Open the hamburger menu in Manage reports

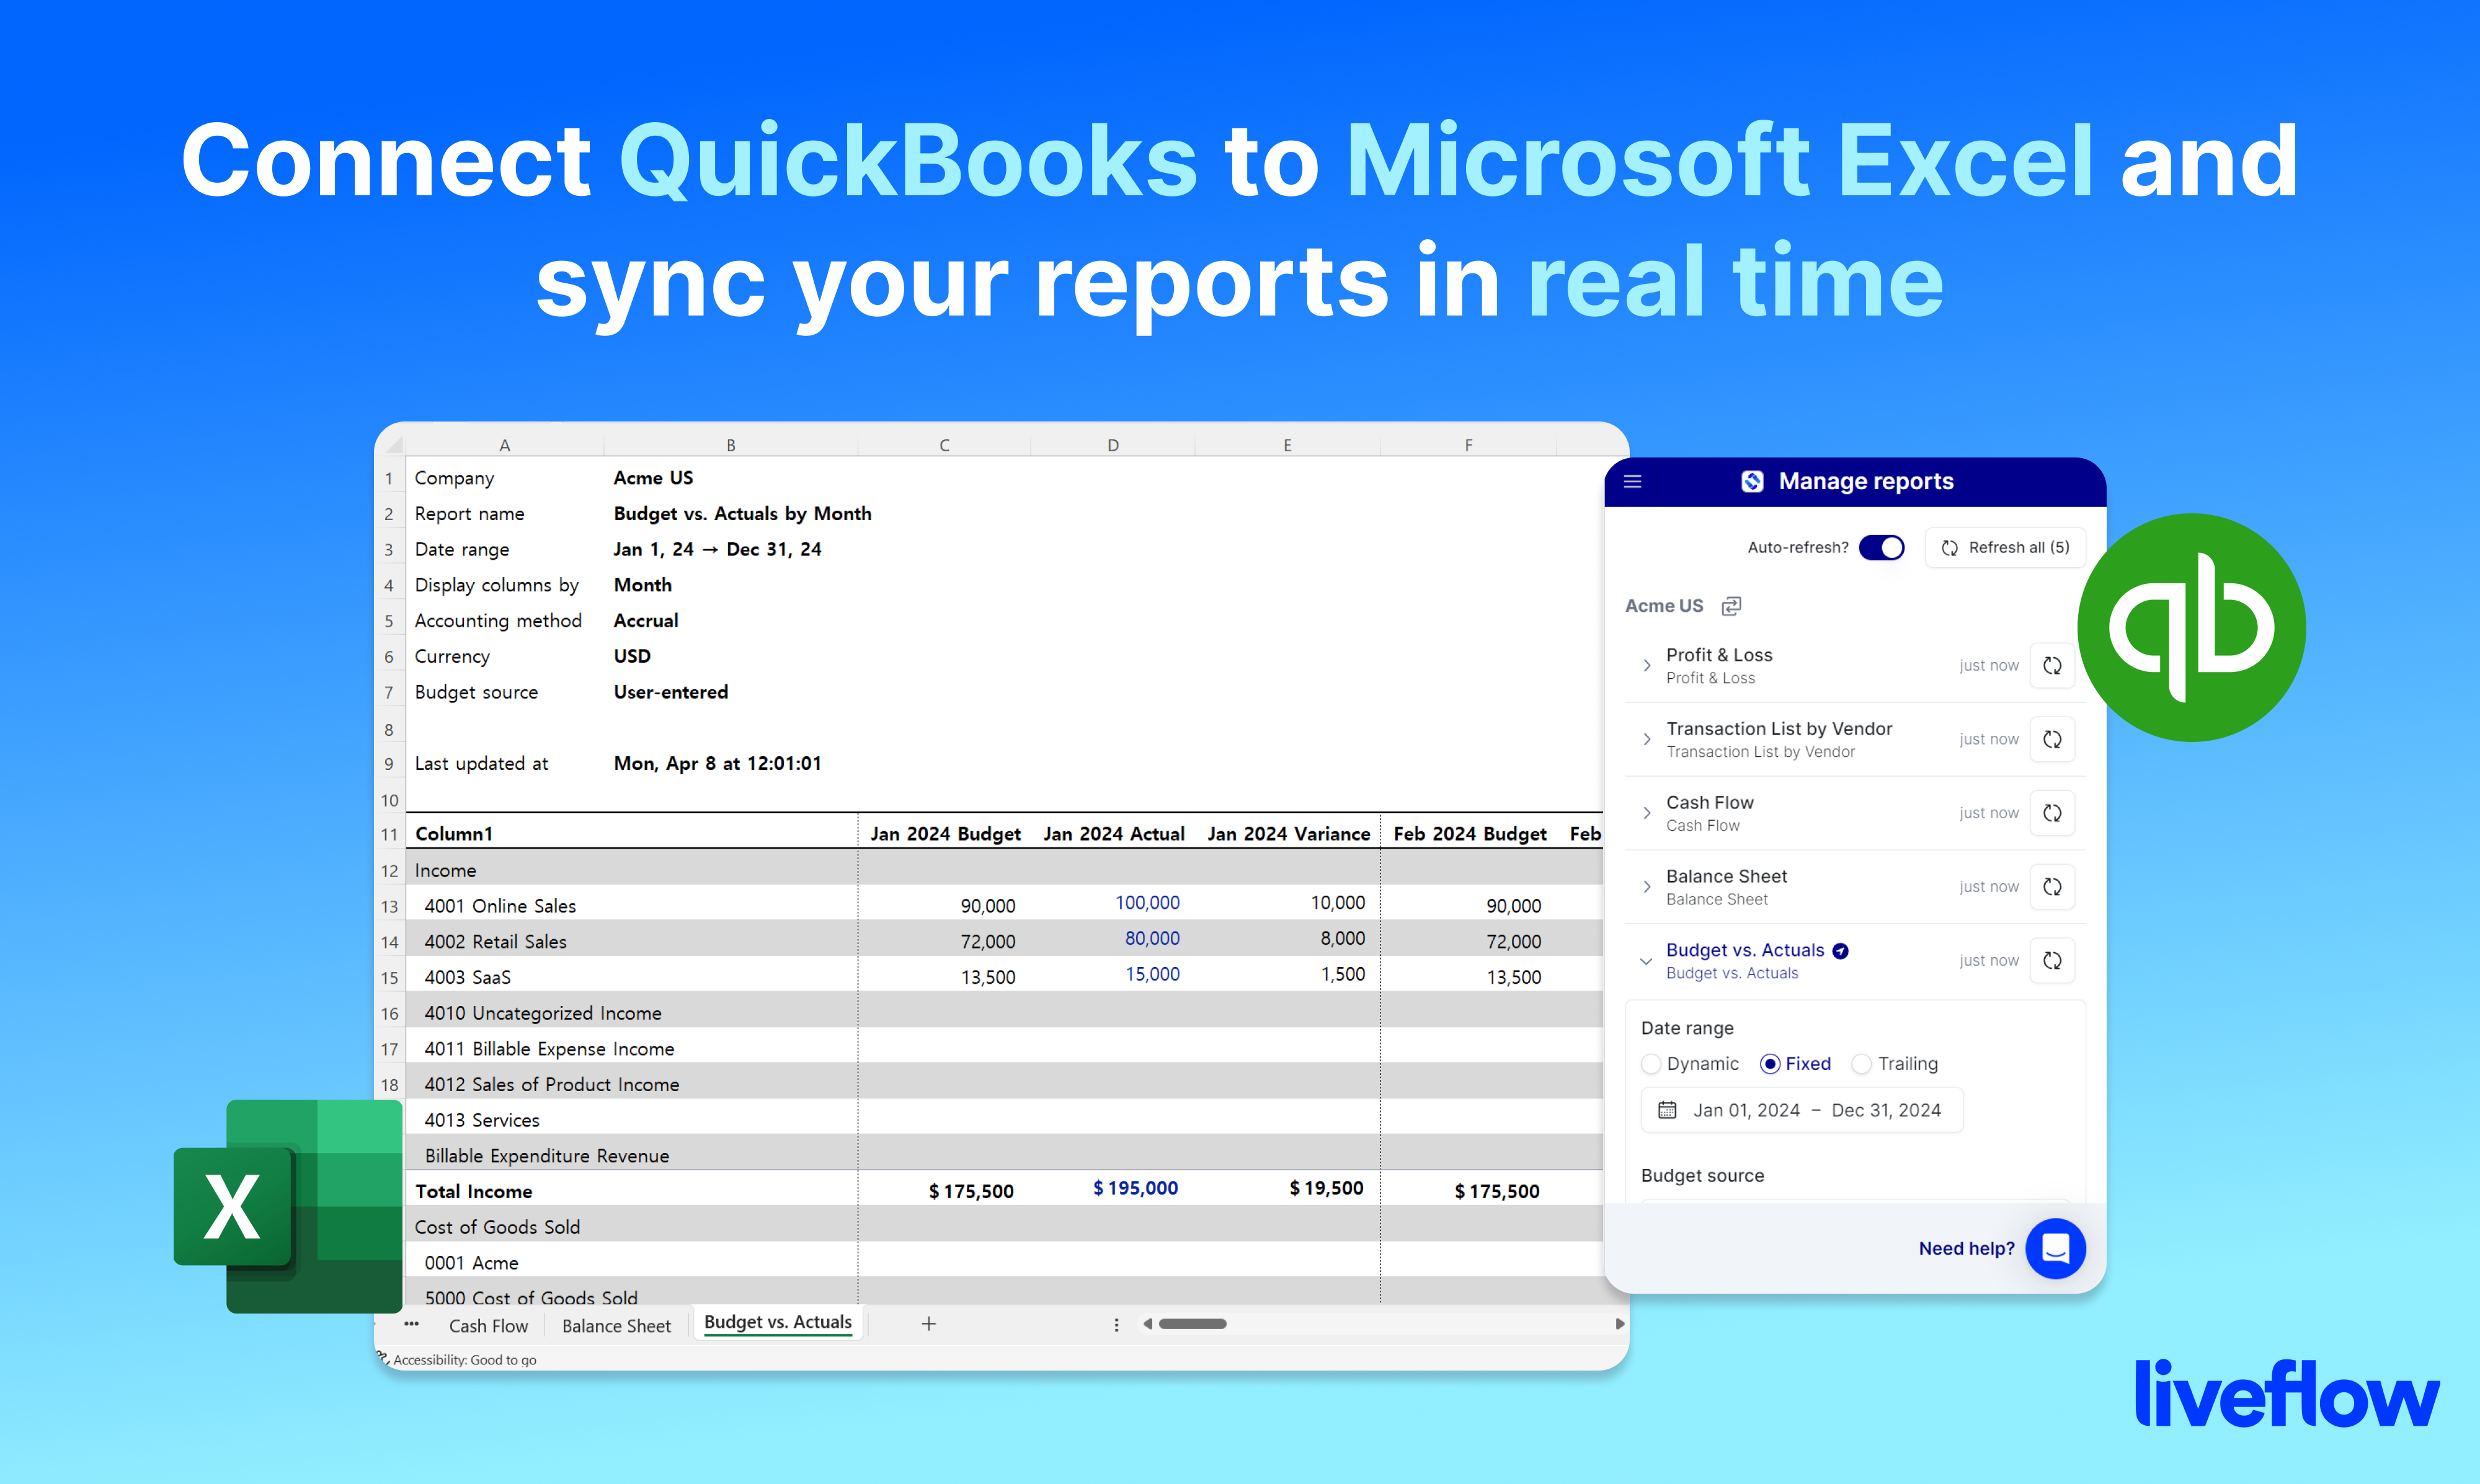click(1633, 482)
